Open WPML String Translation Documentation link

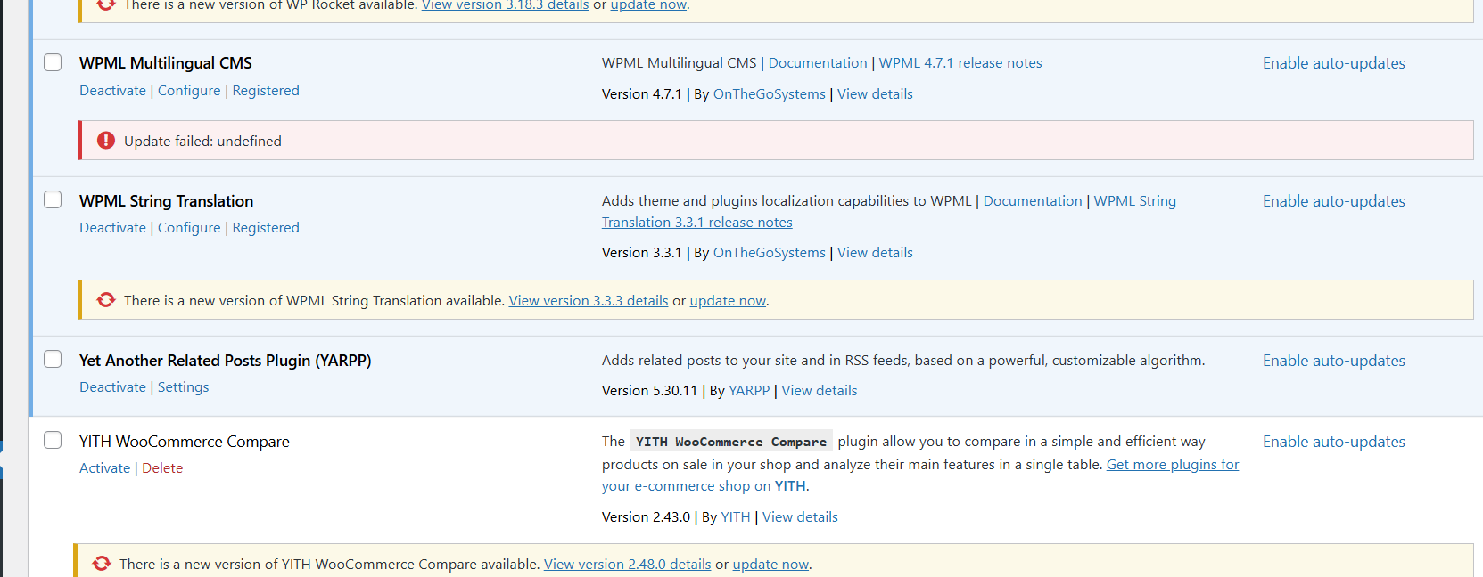(1033, 201)
